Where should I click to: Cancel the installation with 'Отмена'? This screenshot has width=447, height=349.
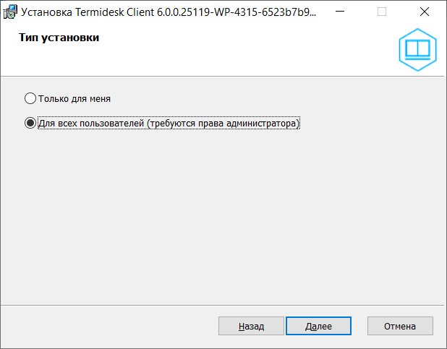[400, 327]
